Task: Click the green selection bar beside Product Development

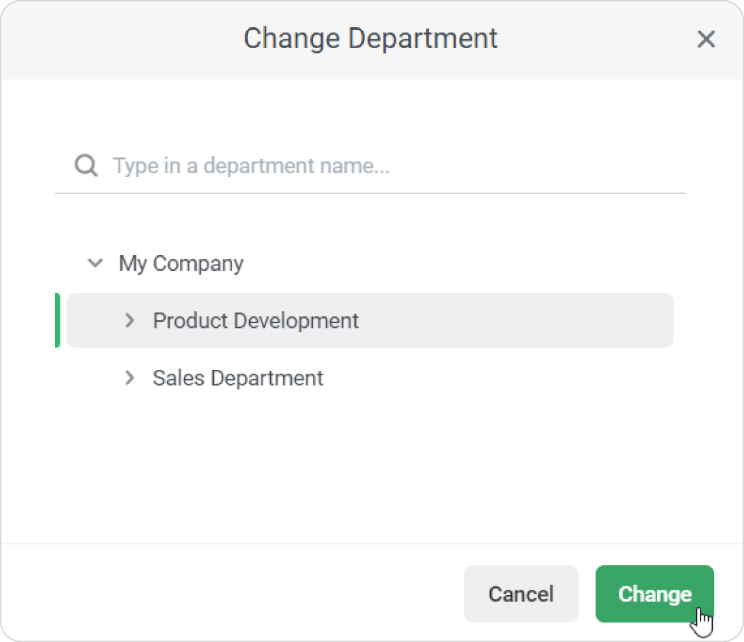Action: click(58, 320)
